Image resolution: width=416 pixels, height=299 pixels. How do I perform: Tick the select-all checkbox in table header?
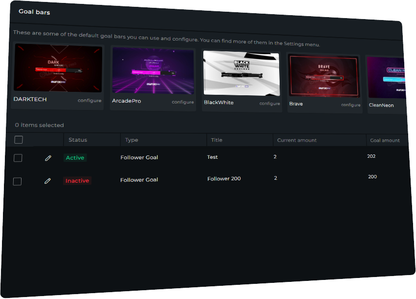click(x=19, y=140)
